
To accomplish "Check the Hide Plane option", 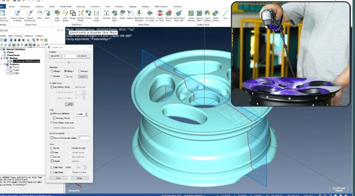I will 52,172.
